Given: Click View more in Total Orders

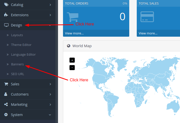Looking at the screenshot, I should [x=74, y=33].
